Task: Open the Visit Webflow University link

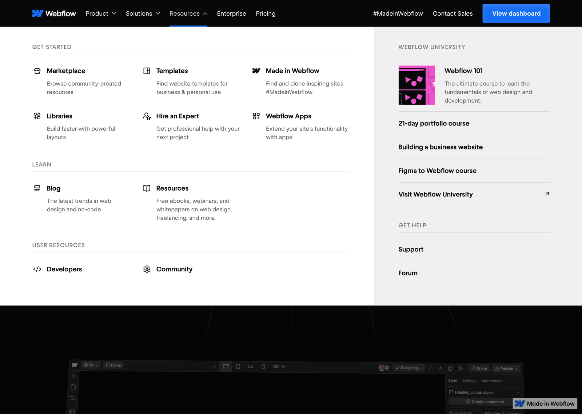Action: [x=435, y=194]
